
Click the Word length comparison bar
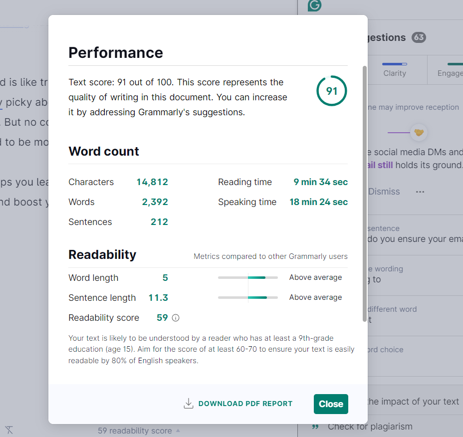248,277
